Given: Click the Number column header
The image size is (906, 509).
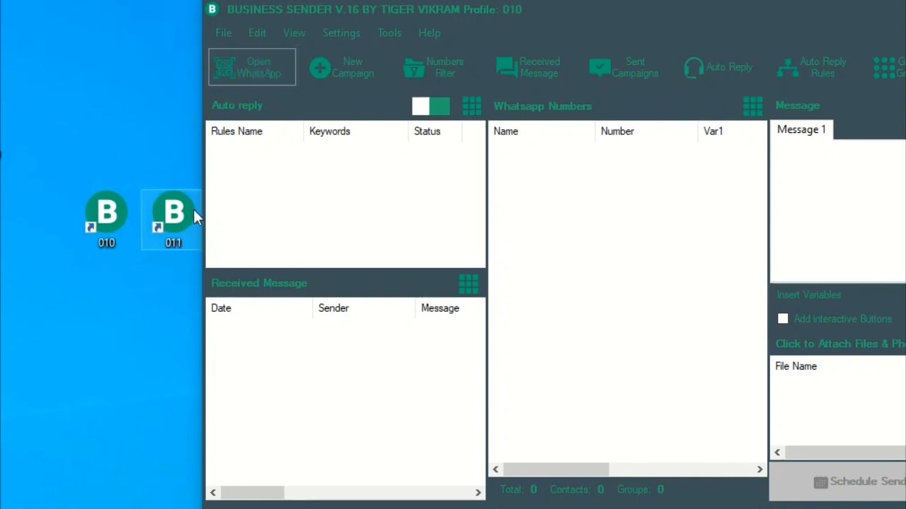Looking at the screenshot, I should pos(646,131).
